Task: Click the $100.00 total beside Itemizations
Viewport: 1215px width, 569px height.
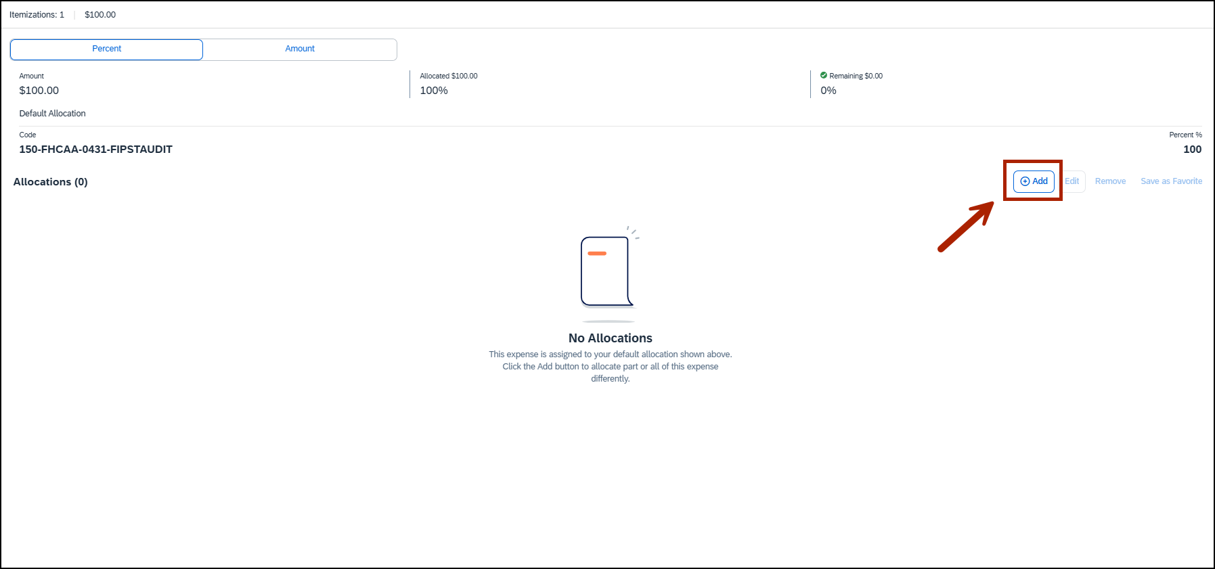Action: pyautogui.click(x=100, y=15)
